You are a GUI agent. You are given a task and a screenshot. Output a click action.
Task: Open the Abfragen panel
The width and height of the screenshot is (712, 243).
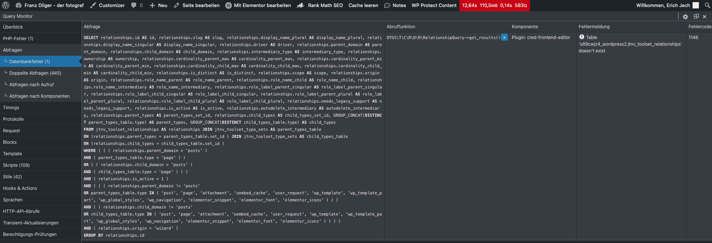pyautogui.click(x=41, y=50)
